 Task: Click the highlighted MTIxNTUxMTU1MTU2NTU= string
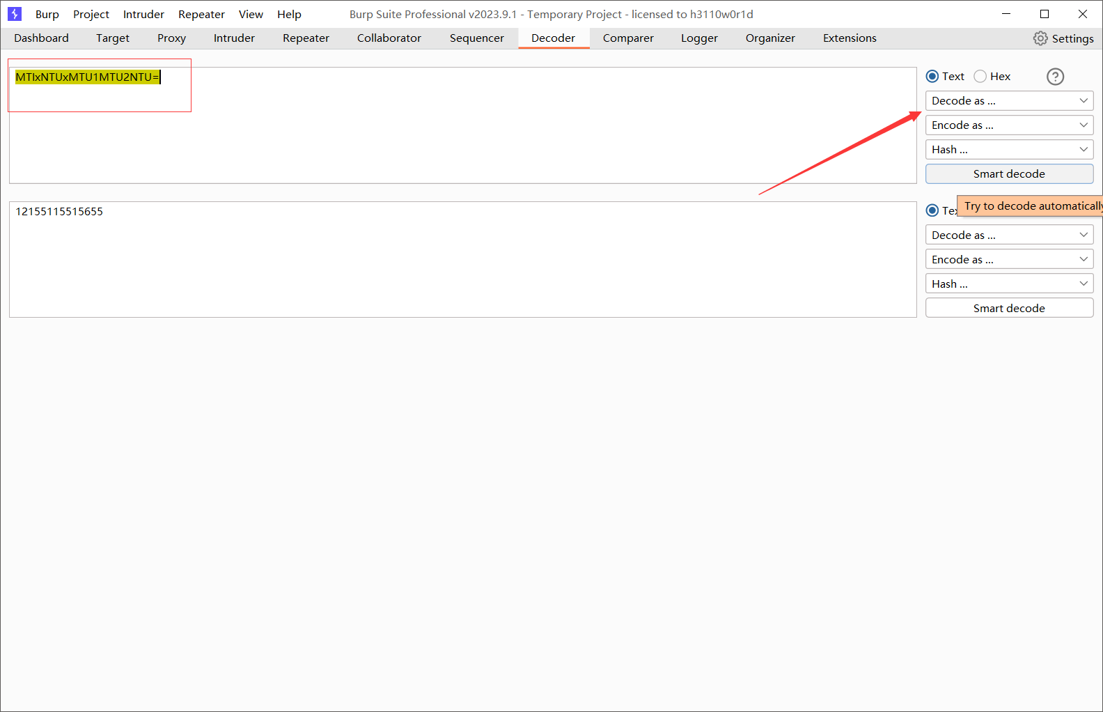coord(88,77)
